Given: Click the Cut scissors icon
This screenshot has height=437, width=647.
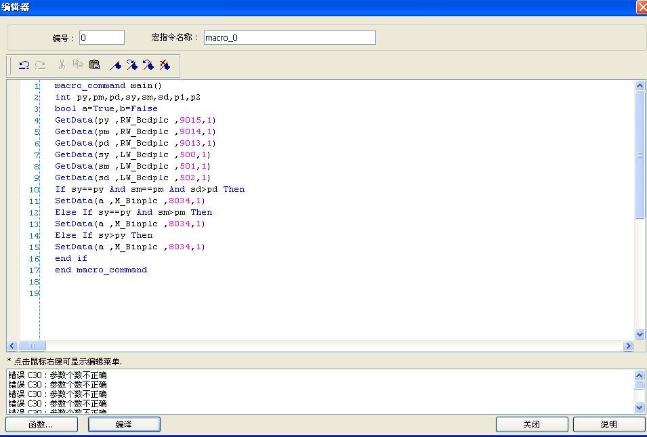Looking at the screenshot, I should [x=62, y=65].
